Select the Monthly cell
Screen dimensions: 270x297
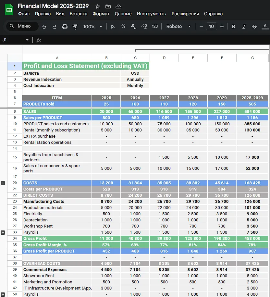coord(135,86)
